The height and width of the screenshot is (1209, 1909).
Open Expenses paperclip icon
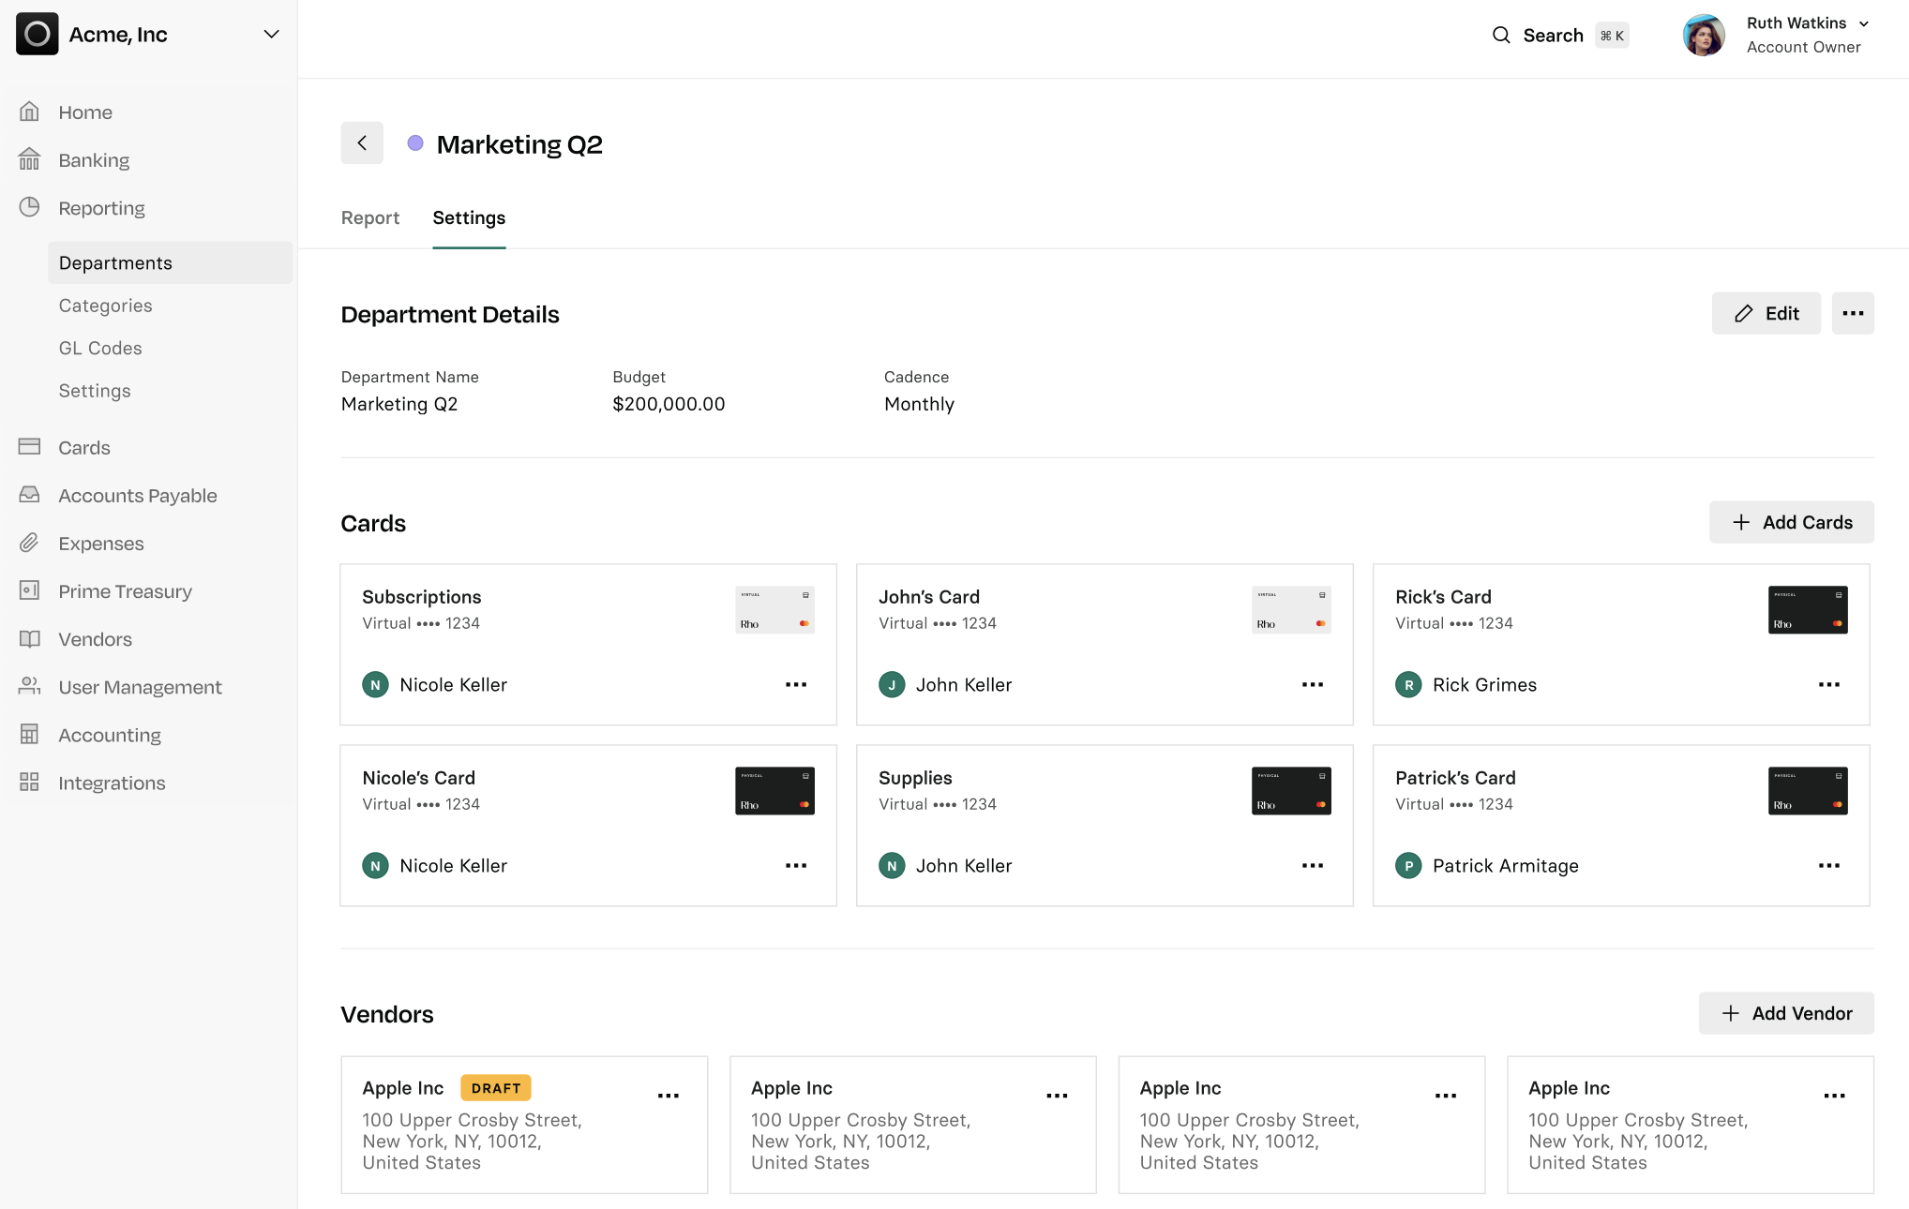[29, 543]
